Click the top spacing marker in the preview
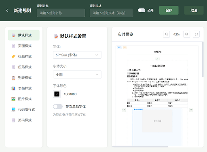This screenshot has width=207, height=152. click(157, 59)
